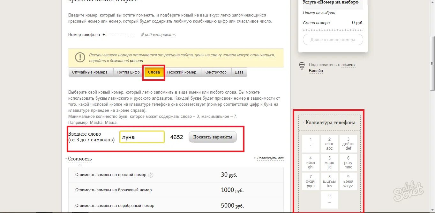Switch to Конструктор tab

(x=215, y=72)
